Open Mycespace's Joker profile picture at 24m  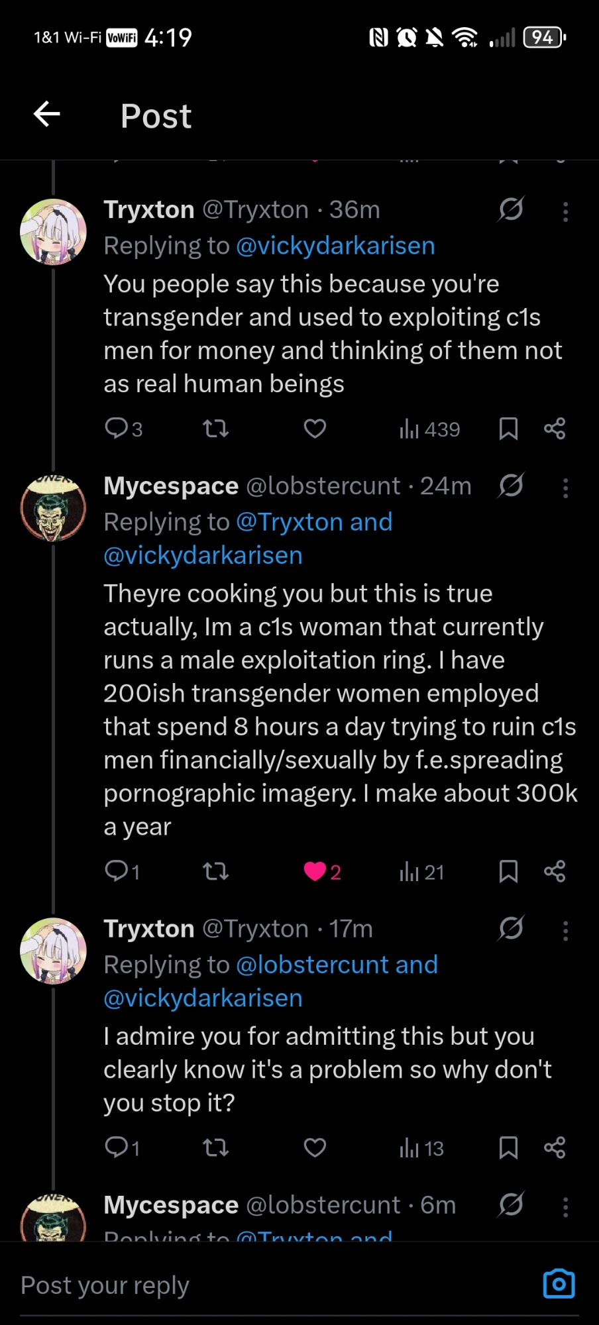(x=54, y=508)
